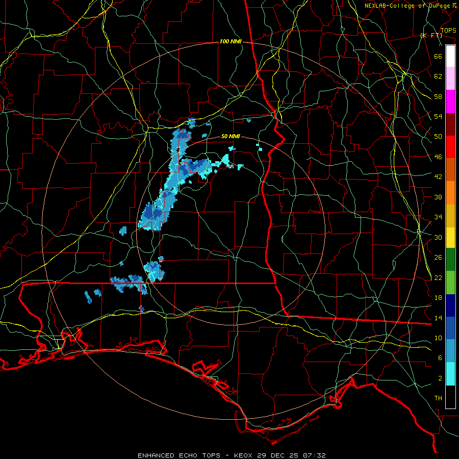Click the light blue 10 kft legend swatch
459x459 pixels.
tap(450, 351)
